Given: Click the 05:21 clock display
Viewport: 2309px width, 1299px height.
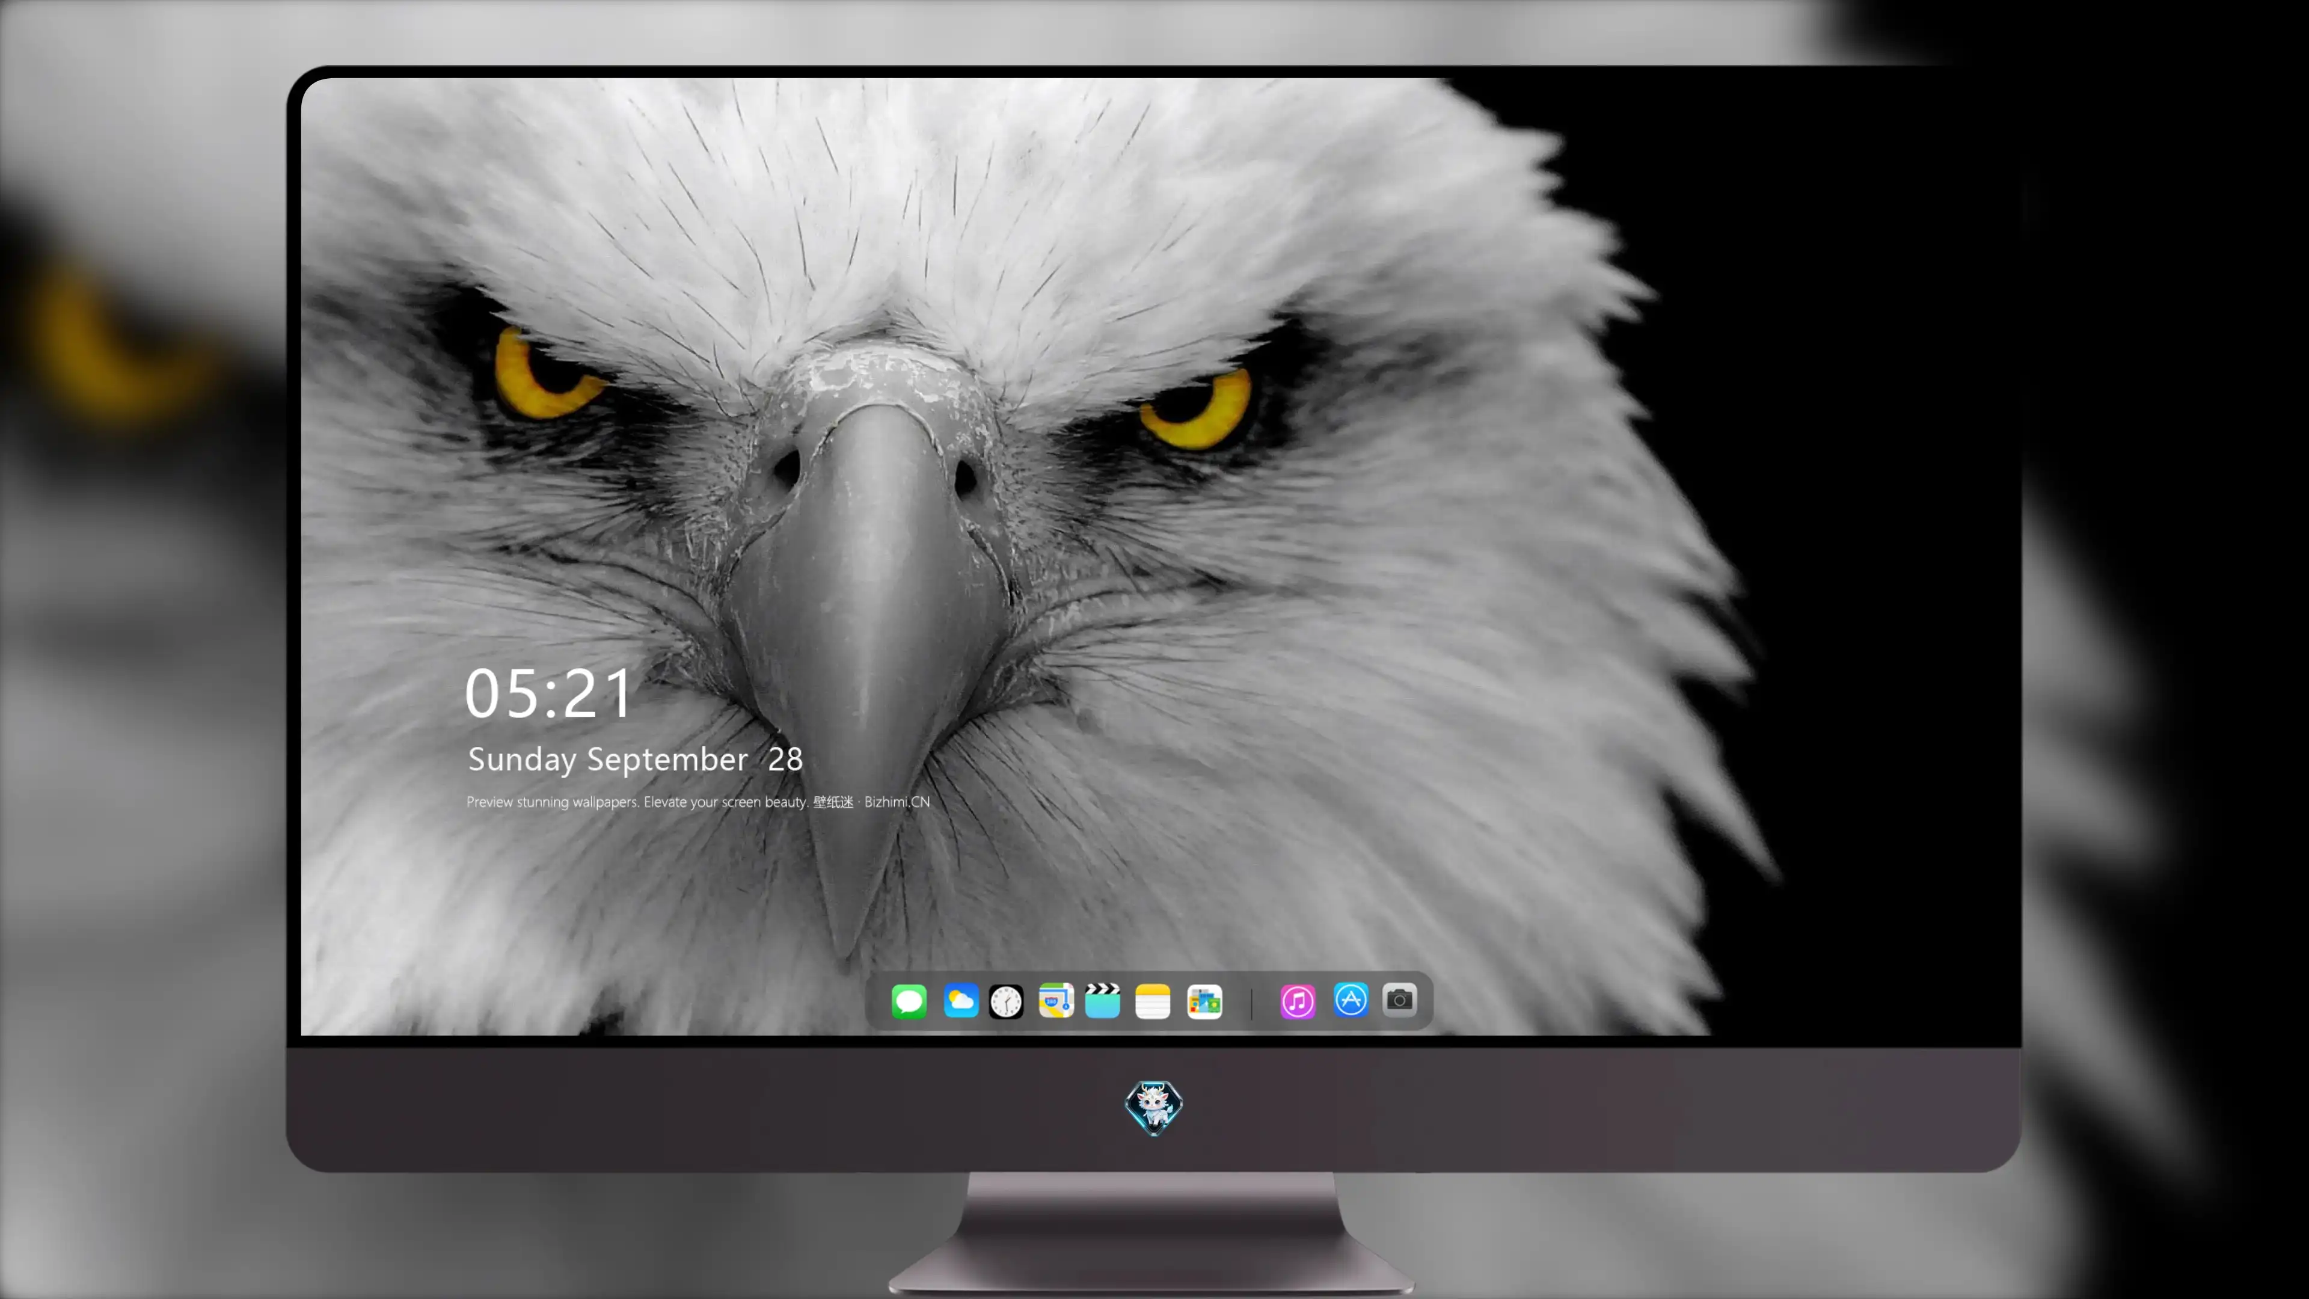Looking at the screenshot, I should point(548,694).
